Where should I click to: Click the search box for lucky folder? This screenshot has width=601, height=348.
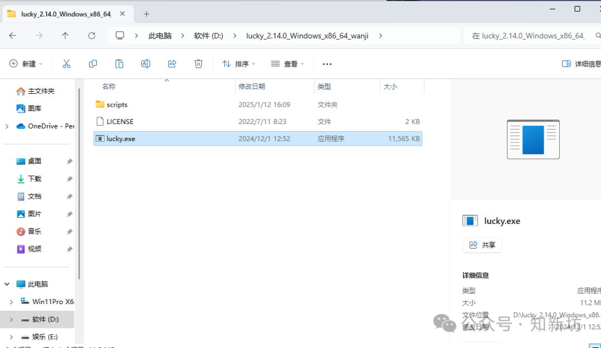pyautogui.click(x=532, y=36)
